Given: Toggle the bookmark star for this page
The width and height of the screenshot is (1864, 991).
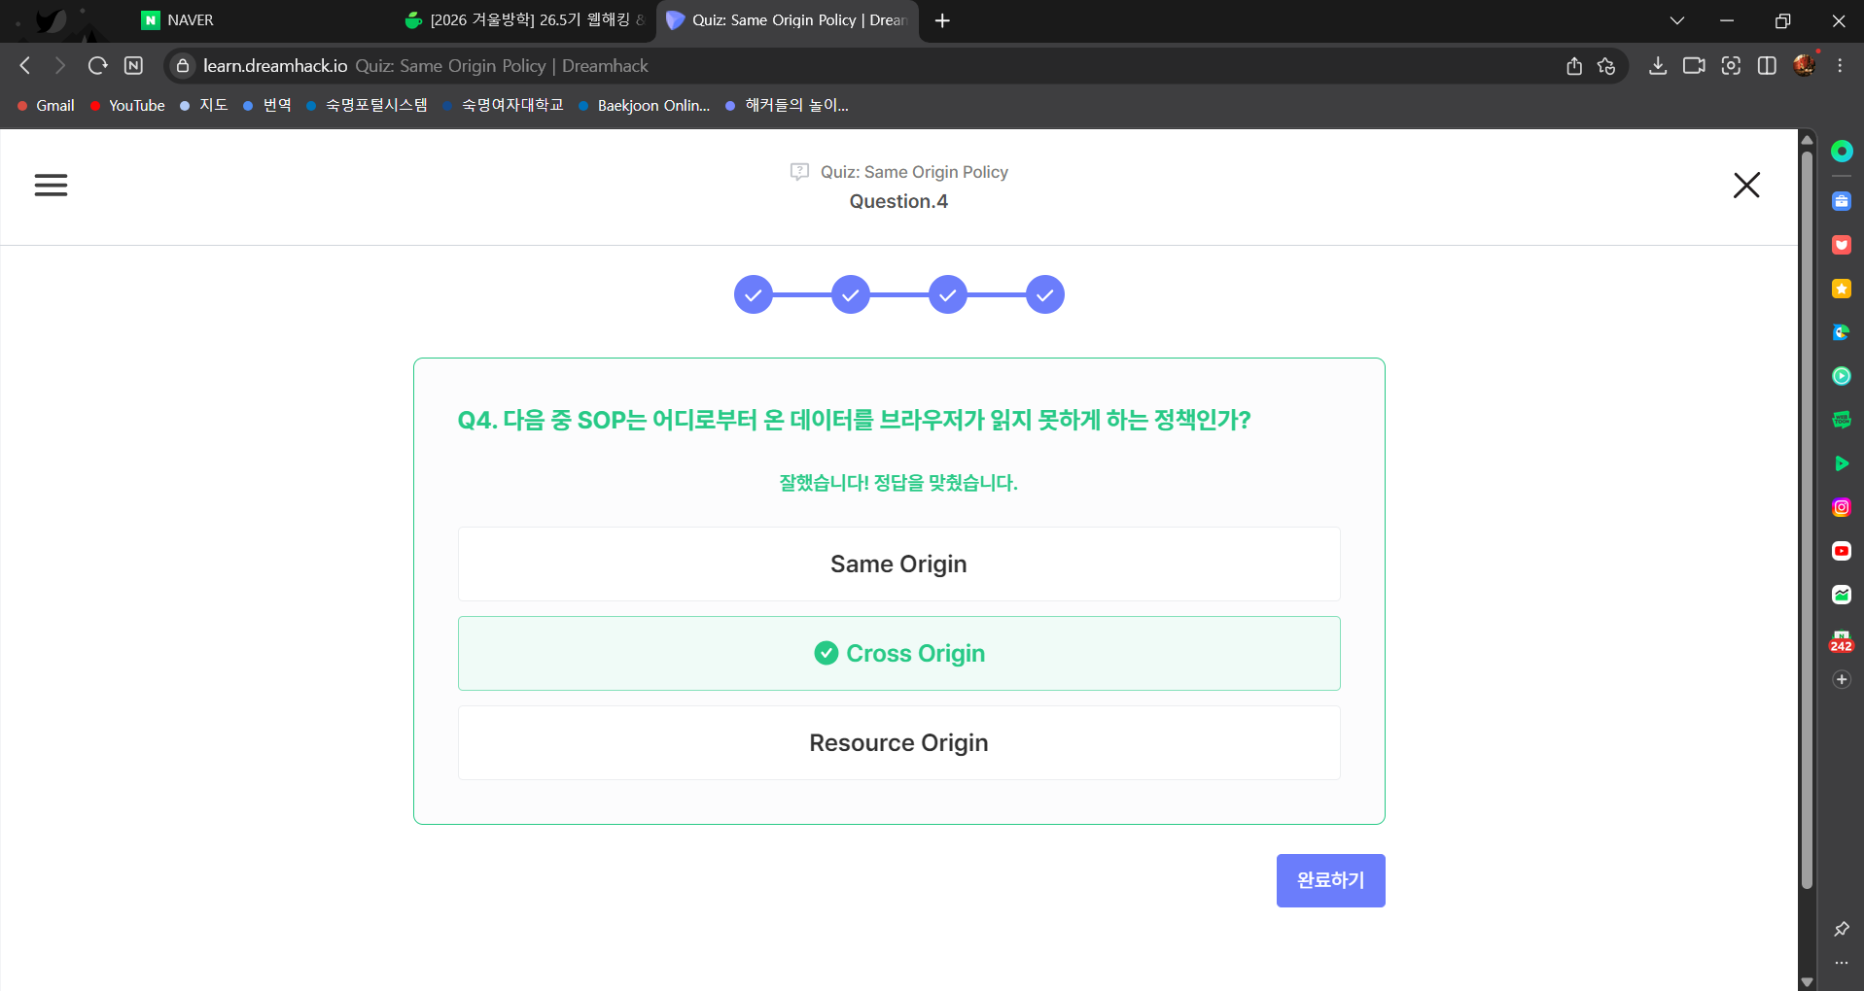Looking at the screenshot, I should point(1606,65).
